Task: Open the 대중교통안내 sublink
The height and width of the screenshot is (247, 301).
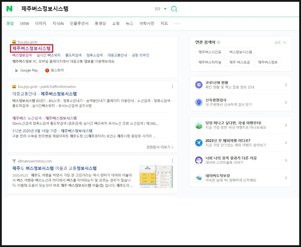Action: pyautogui.click(x=117, y=55)
